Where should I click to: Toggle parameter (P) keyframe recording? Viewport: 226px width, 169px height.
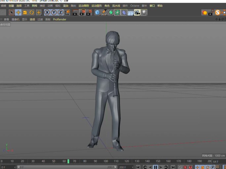213,167
